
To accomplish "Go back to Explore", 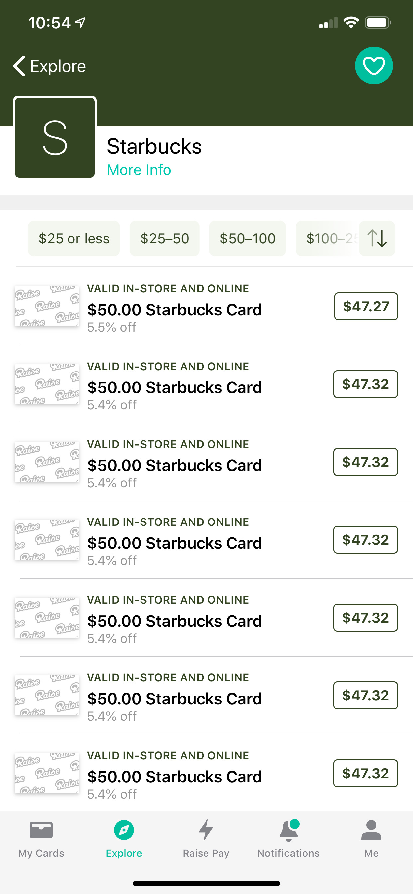I will pos(49,66).
